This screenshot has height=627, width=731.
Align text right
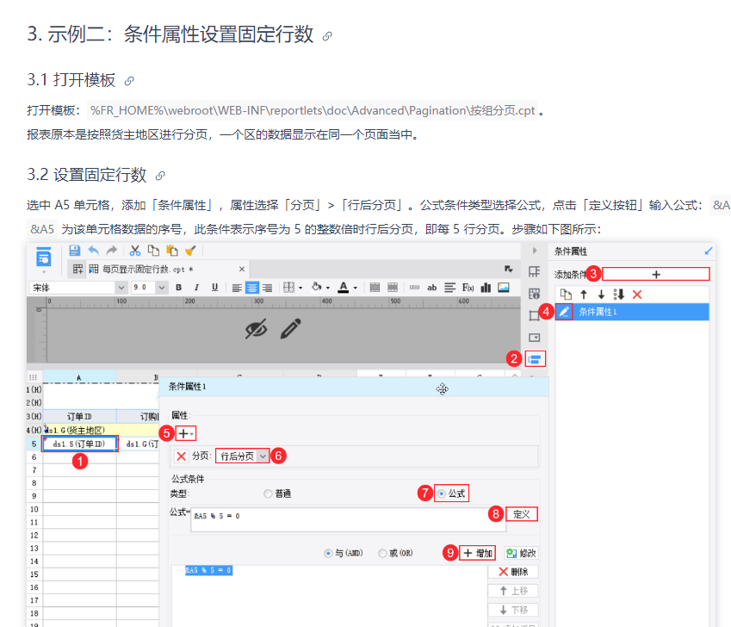[x=267, y=288]
